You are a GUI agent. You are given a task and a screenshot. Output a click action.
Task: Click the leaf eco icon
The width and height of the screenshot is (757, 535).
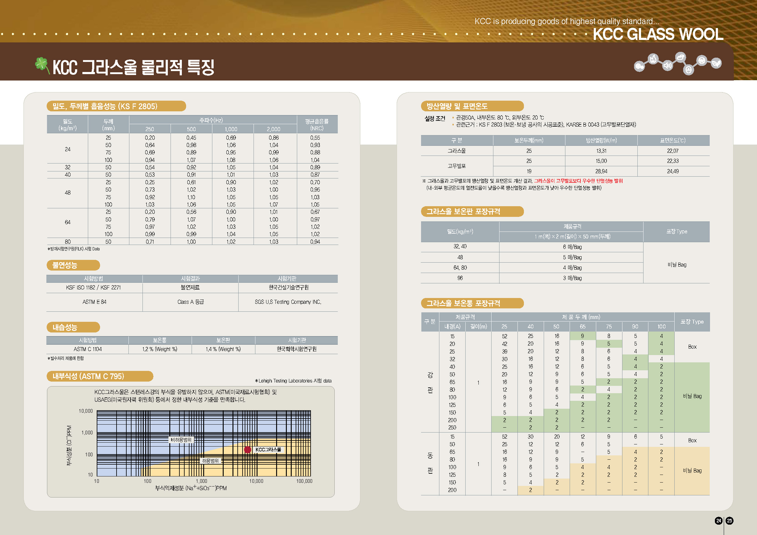pyautogui.click(x=716, y=63)
